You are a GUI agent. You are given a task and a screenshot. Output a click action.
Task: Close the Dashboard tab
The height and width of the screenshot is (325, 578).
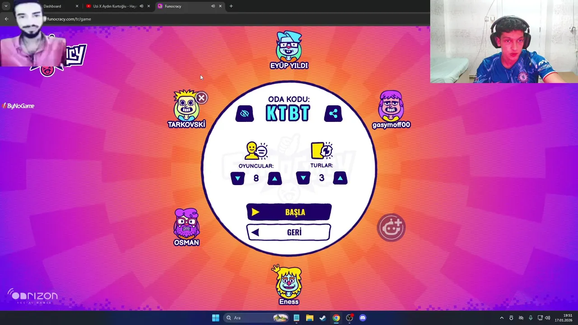click(77, 6)
